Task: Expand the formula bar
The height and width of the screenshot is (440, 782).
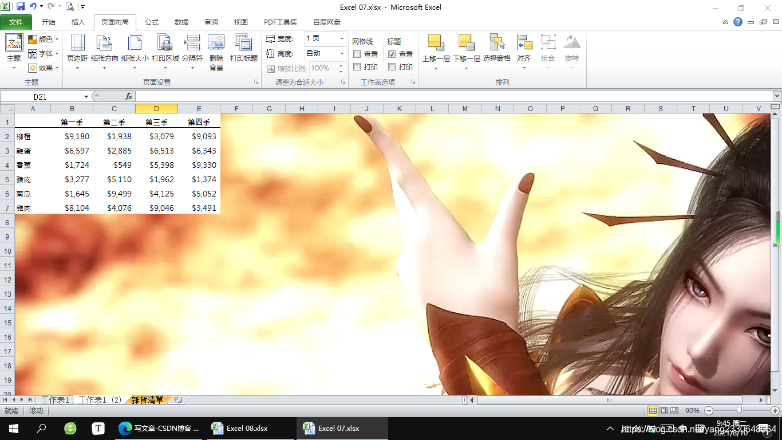Action: 777,97
